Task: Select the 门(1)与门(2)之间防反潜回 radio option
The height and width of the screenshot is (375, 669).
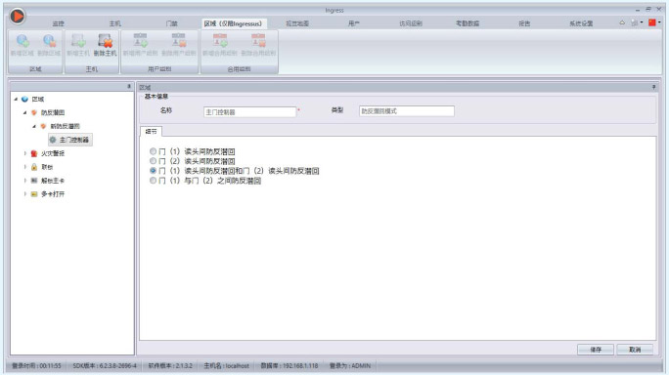Action: click(x=153, y=181)
